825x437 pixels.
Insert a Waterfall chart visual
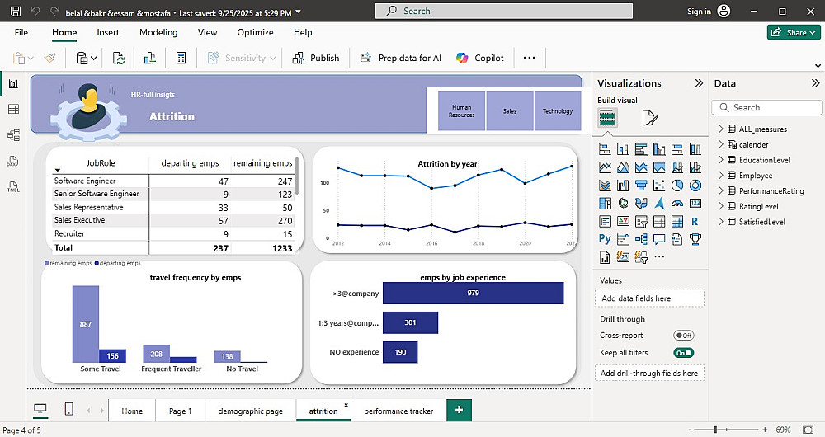623,186
